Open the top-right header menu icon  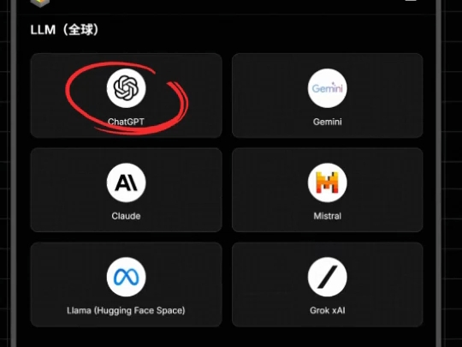pyautogui.click(x=411, y=1)
